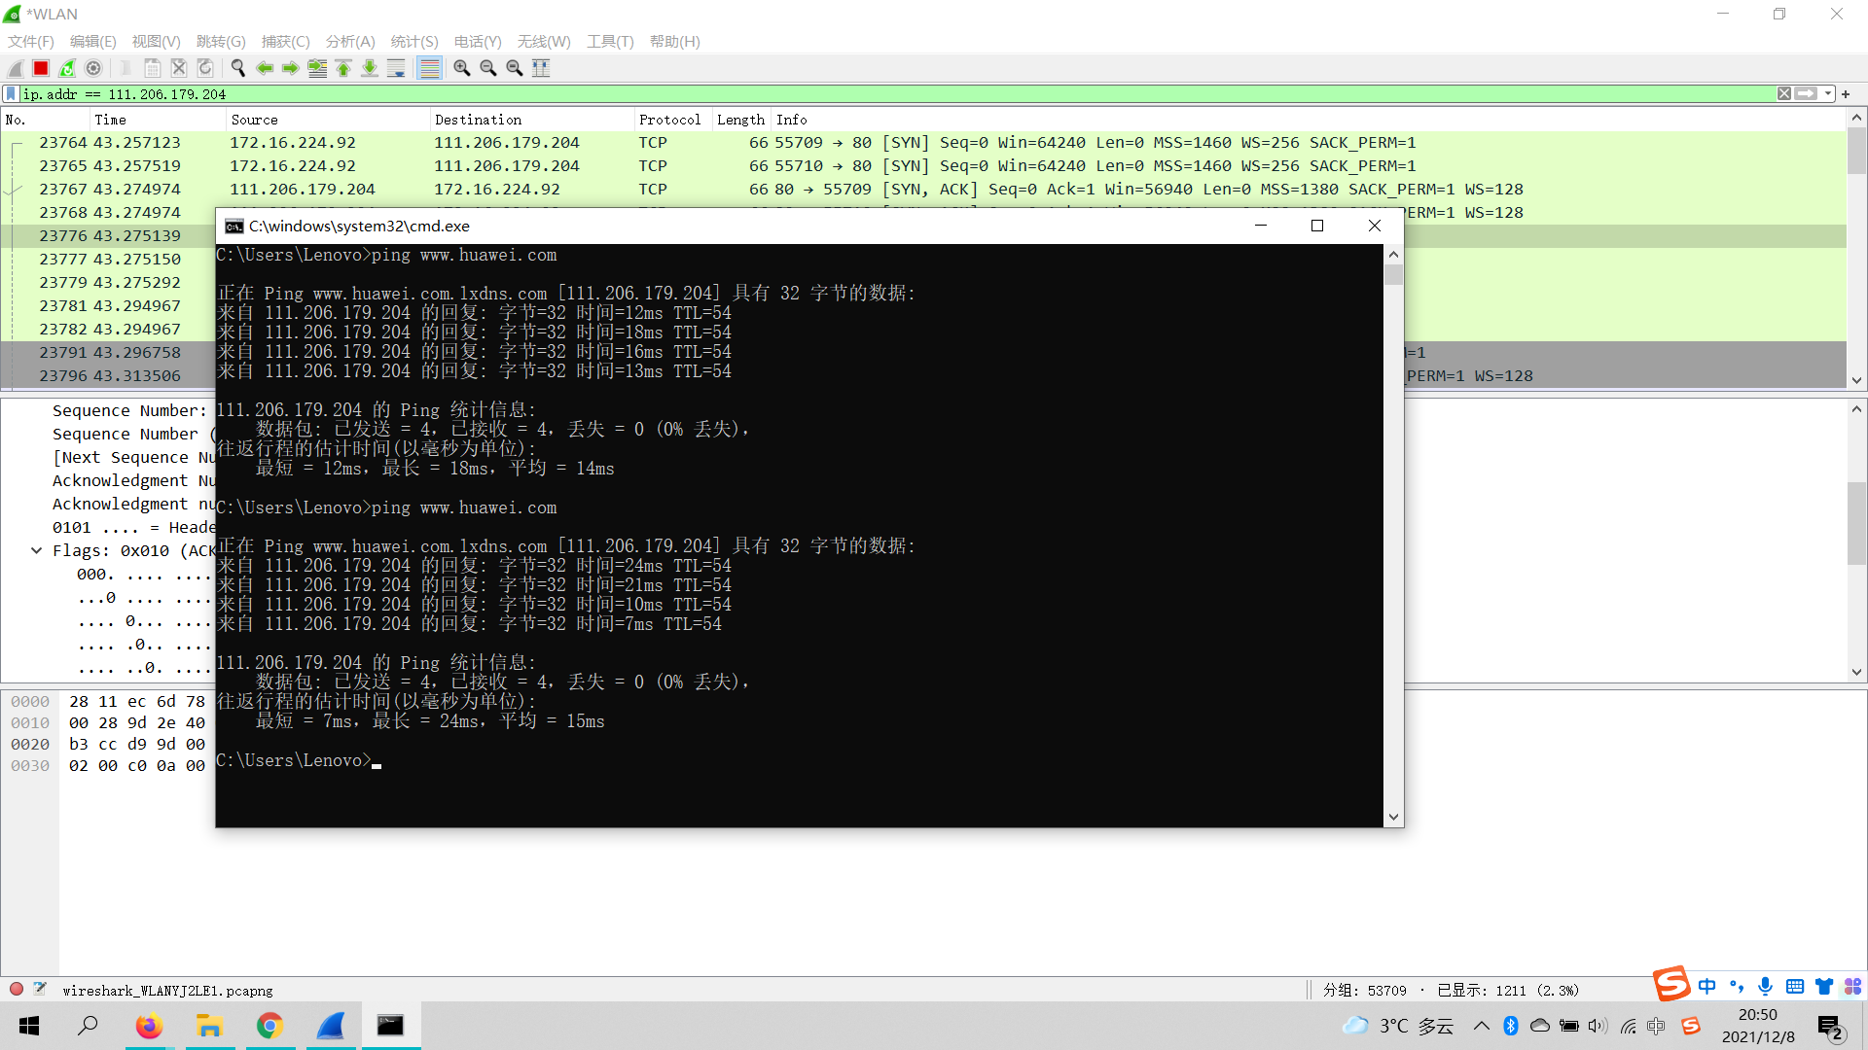The width and height of the screenshot is (1868, 1050).
Task: Open the 统计(S) menu
Action: coord(413,42)
